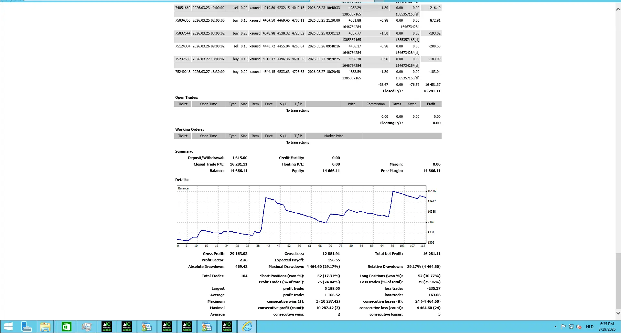The width and height of the screenshot is (621, 333).
Task: Click ticket number 75034350 in the trade list
Action: coord(183,20)
